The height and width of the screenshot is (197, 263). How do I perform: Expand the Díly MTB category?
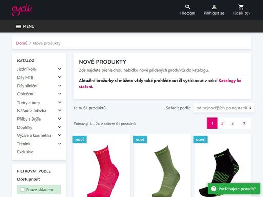[60, 77]
